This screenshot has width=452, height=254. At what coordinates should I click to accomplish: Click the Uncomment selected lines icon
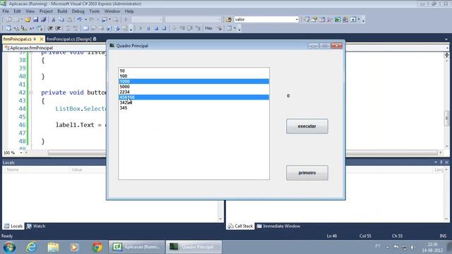[x=76, y=28]
